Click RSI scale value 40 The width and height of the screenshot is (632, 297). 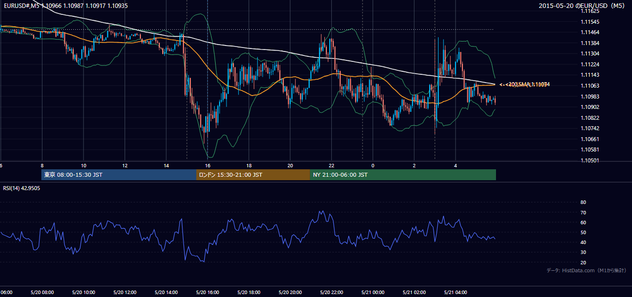coord(583,242)
